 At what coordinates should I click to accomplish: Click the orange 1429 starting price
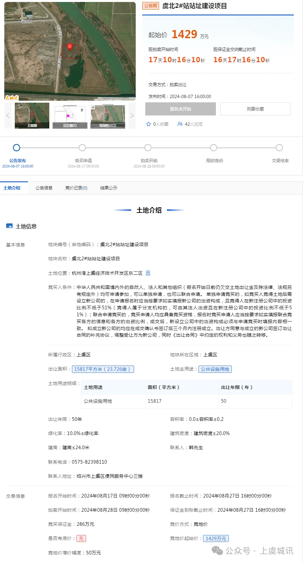(184, 34)
